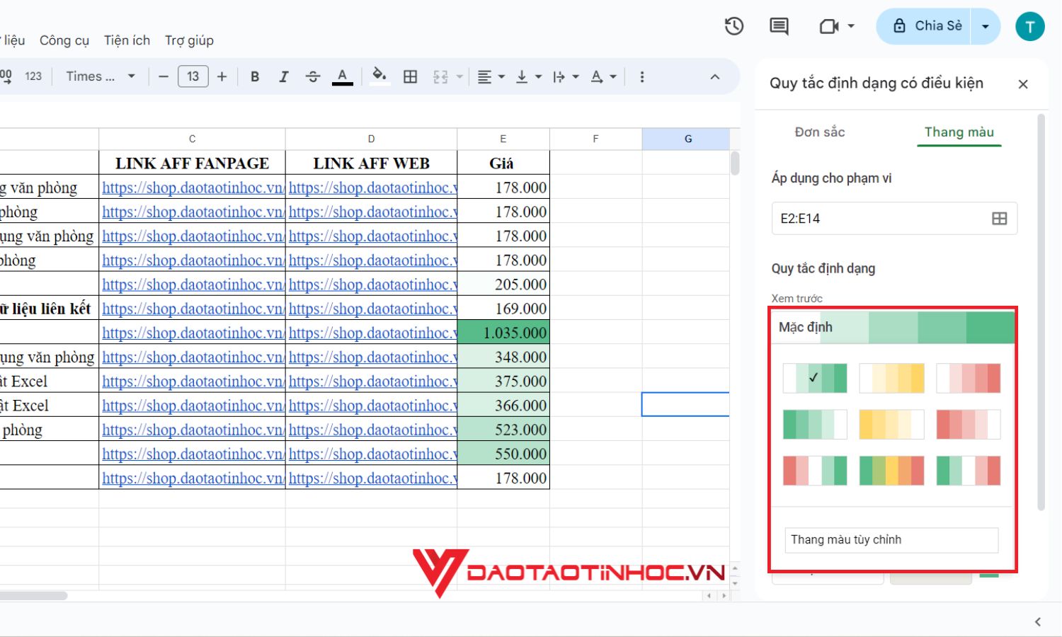Screen dimensions: 1062x637
Task: Open the comments panel icon
Action: pyautogui.click(x=778, y=25)
